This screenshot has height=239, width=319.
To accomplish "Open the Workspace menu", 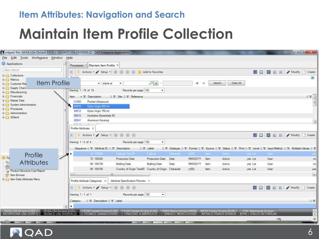I will 40,58.
